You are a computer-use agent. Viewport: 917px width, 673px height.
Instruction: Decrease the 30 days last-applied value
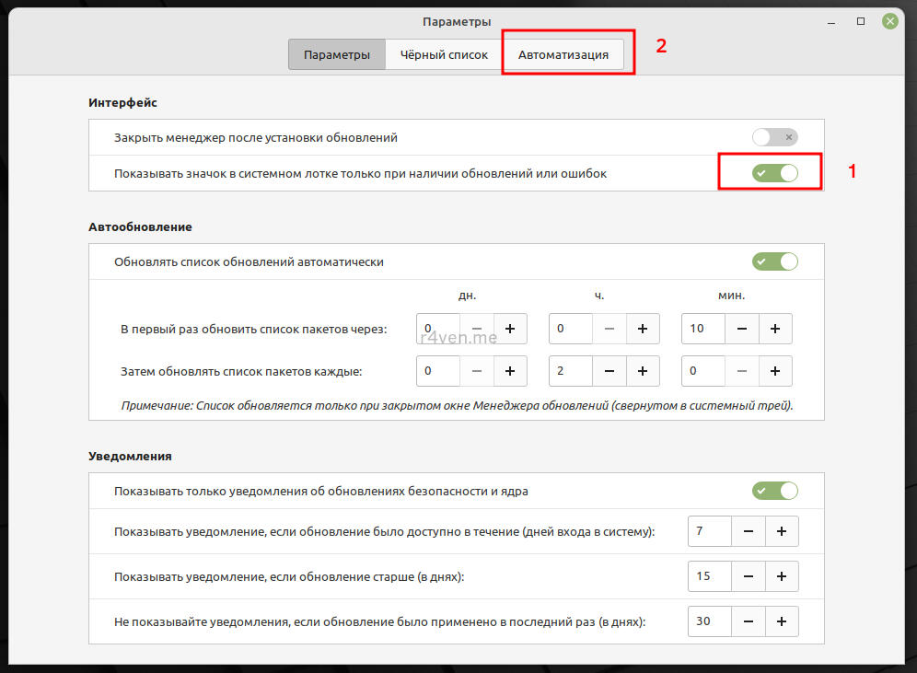pos(749,621)
